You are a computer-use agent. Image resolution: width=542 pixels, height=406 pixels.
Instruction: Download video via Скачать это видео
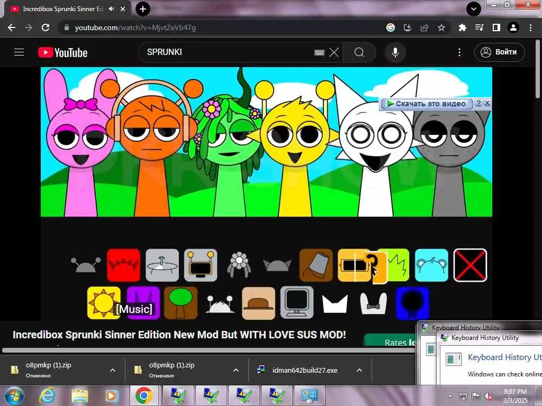coord(427,104)
